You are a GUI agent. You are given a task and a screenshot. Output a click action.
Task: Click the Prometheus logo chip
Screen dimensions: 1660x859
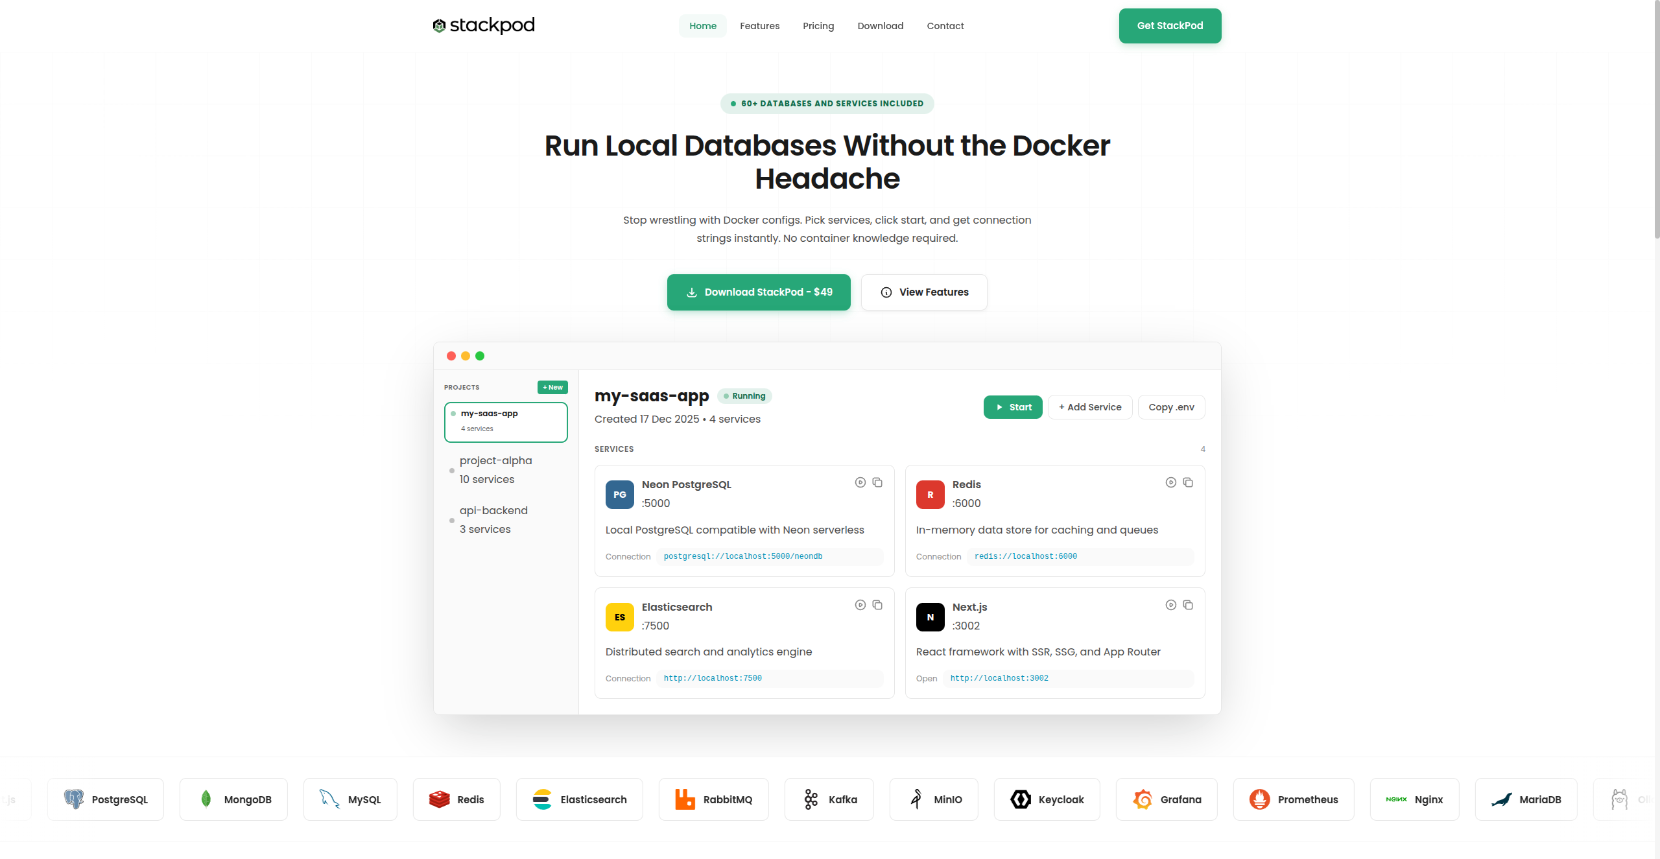(x=1293, y=799)
